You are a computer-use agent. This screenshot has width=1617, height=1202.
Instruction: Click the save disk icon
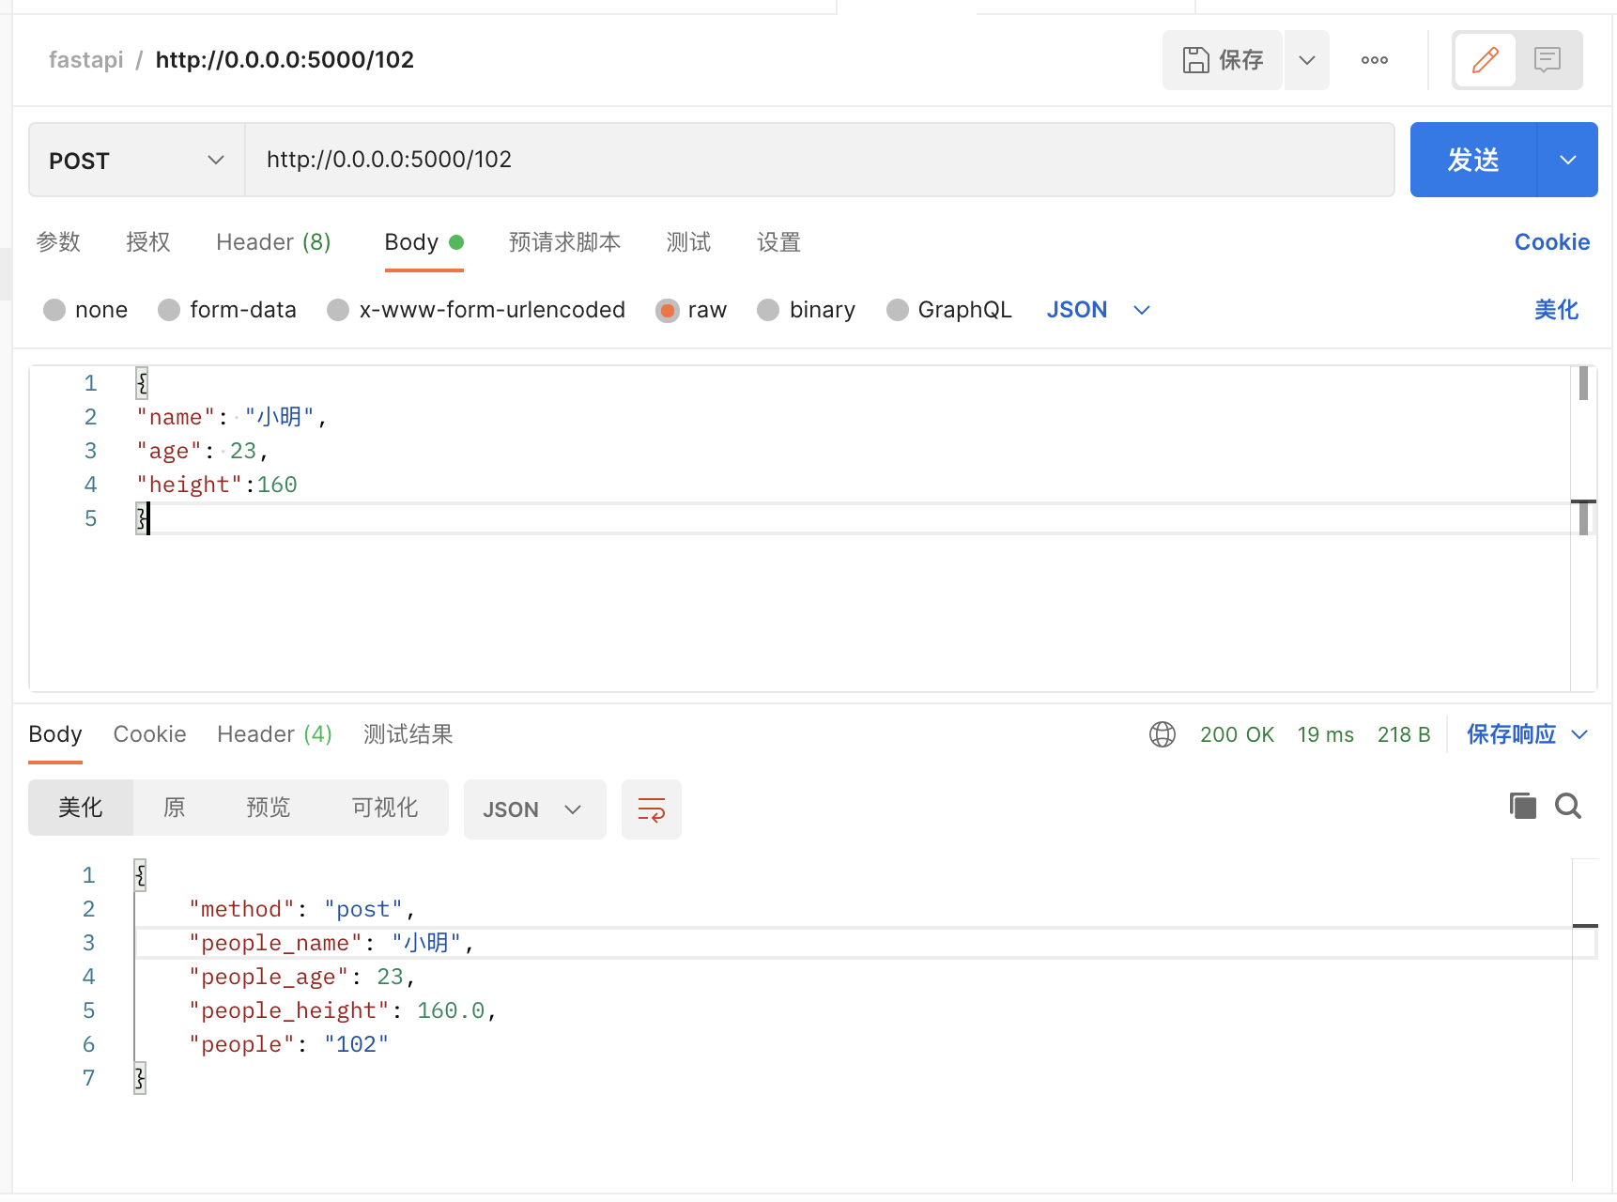[1195, 60]
